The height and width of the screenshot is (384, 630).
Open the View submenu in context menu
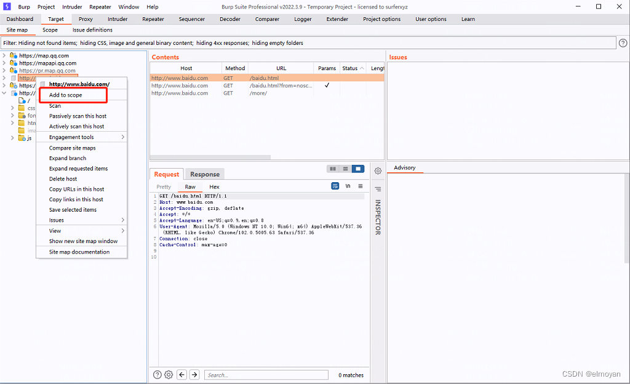(54, 230)
